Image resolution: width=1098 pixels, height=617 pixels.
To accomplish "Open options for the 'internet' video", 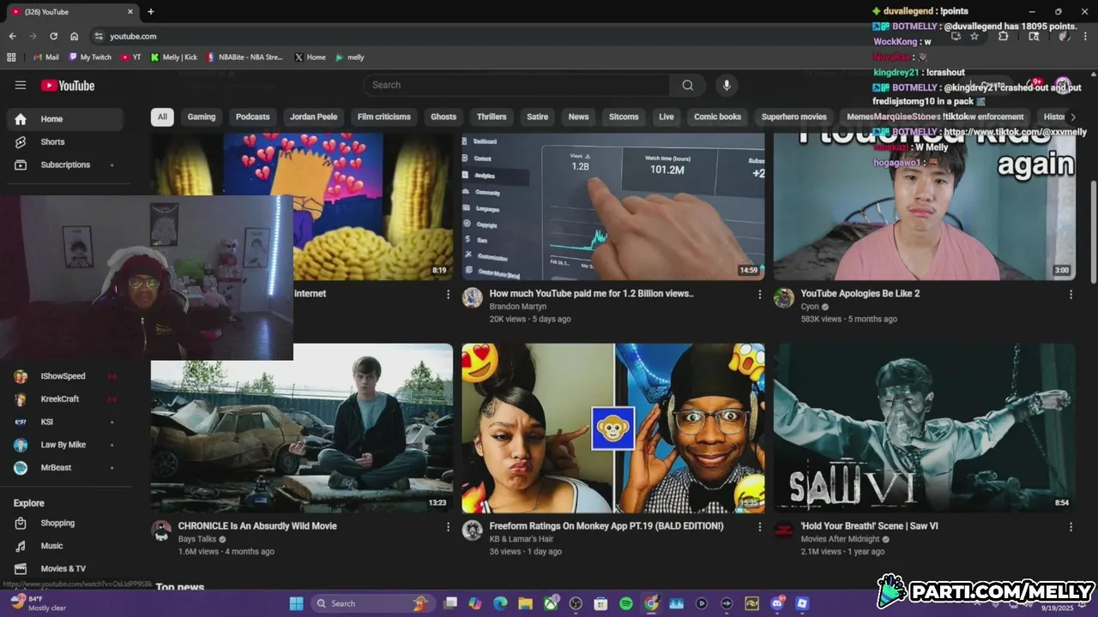I will pos(448,294).
